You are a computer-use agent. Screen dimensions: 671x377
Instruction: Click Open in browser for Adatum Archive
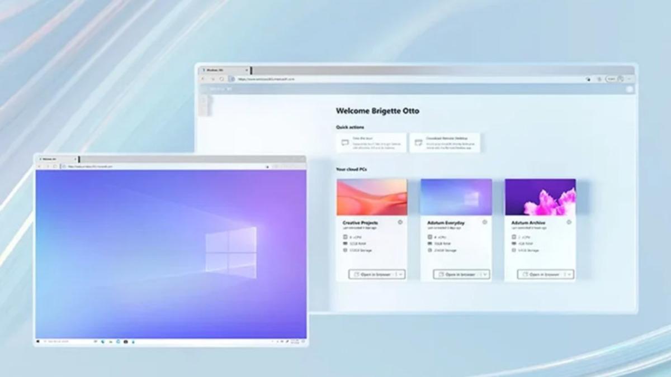pyautogui.click(x=540, y=274)
